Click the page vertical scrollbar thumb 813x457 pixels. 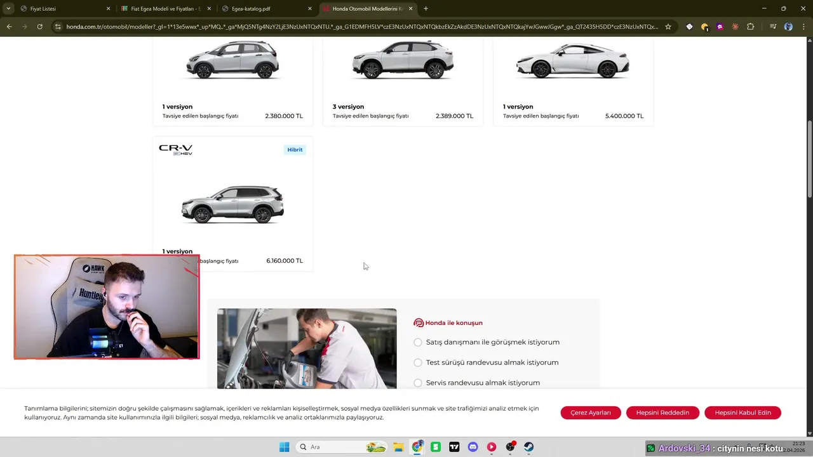[809, 159]
